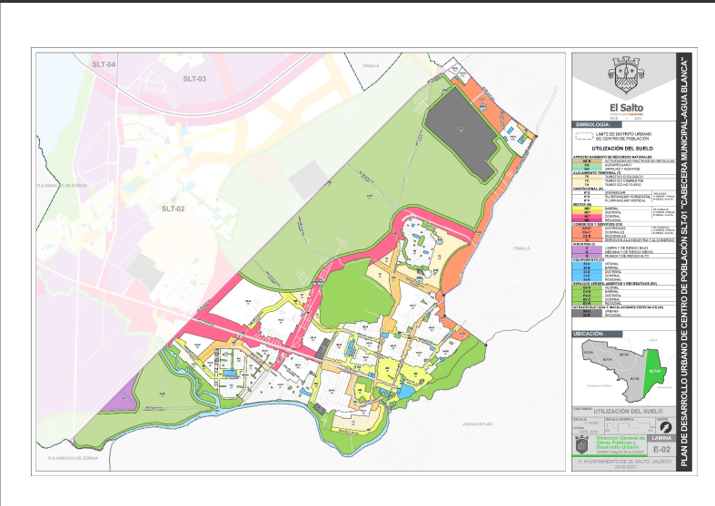Click Dirección General de Obras Públicas text
This screenshot has width=715, height=506.
(x=618, y=444)
